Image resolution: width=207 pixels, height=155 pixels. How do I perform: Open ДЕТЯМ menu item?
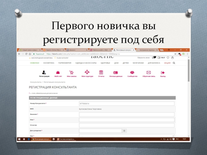(x=125, y=63)
